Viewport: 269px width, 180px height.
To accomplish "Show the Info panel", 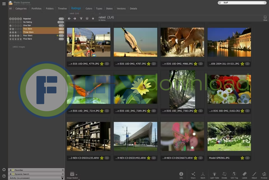I will (181, 174).
